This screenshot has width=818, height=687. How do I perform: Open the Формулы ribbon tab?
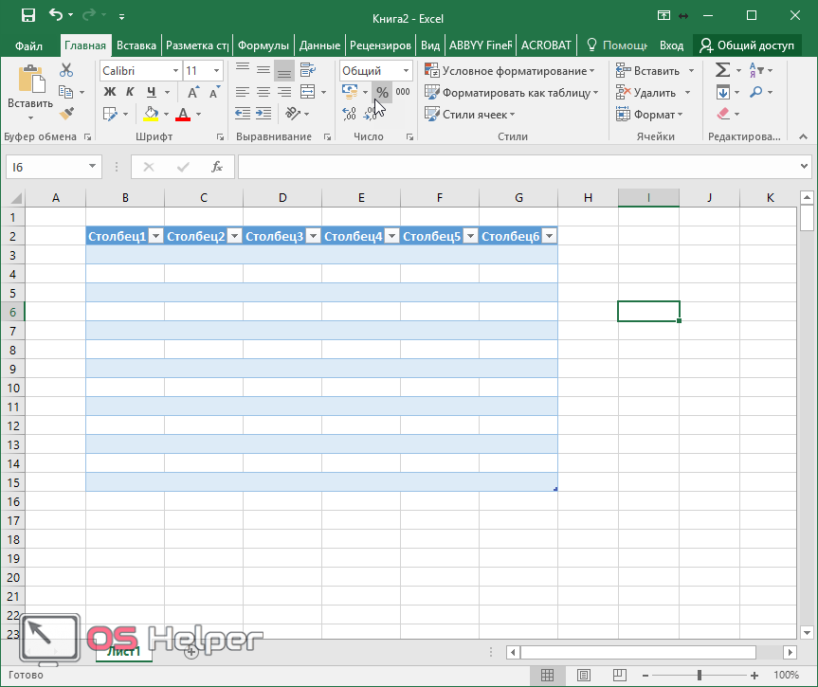(262, 45)
